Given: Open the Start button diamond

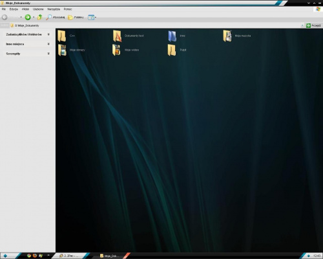Looking at the screenshot, I should [x=5, y=256].
